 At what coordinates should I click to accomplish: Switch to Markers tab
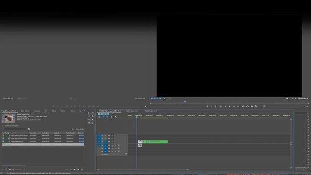coord(63,111)
